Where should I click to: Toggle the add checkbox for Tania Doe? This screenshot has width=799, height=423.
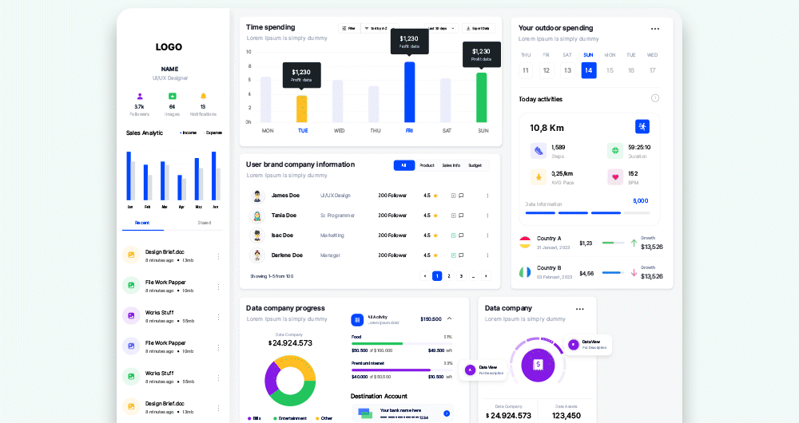point(454,215)
